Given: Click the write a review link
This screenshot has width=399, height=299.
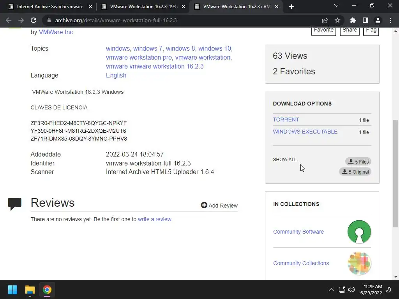Looking at the screenshot, I should point(155,219).
